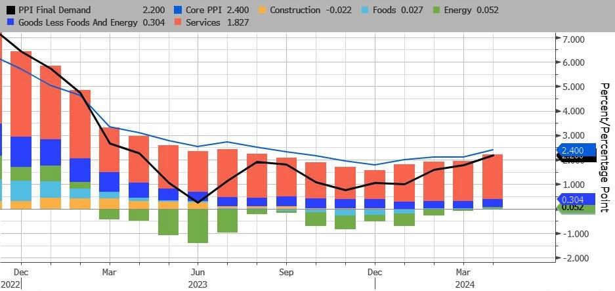Click the latest month's Services bar segment
The width and height of the screenshot is (615, 291).
(x=493, y=177)
